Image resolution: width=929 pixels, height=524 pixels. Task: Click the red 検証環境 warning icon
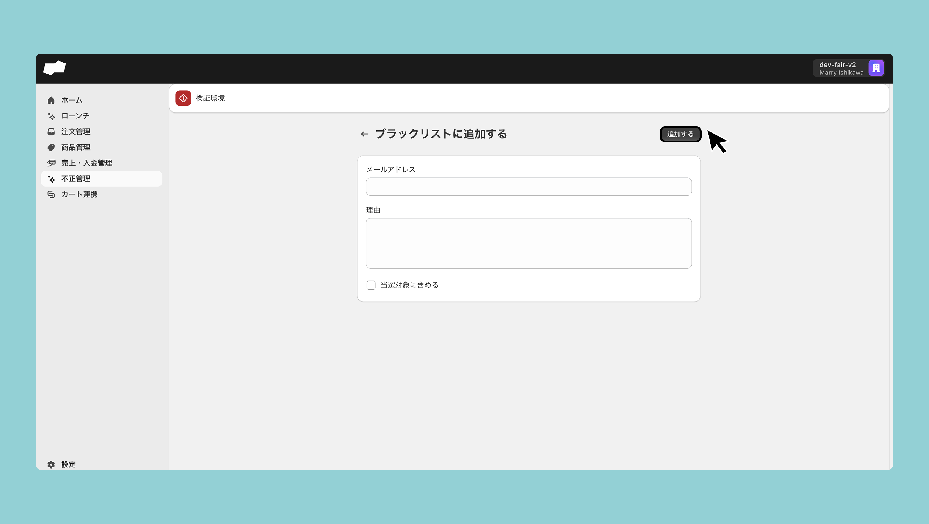(183, 98)
